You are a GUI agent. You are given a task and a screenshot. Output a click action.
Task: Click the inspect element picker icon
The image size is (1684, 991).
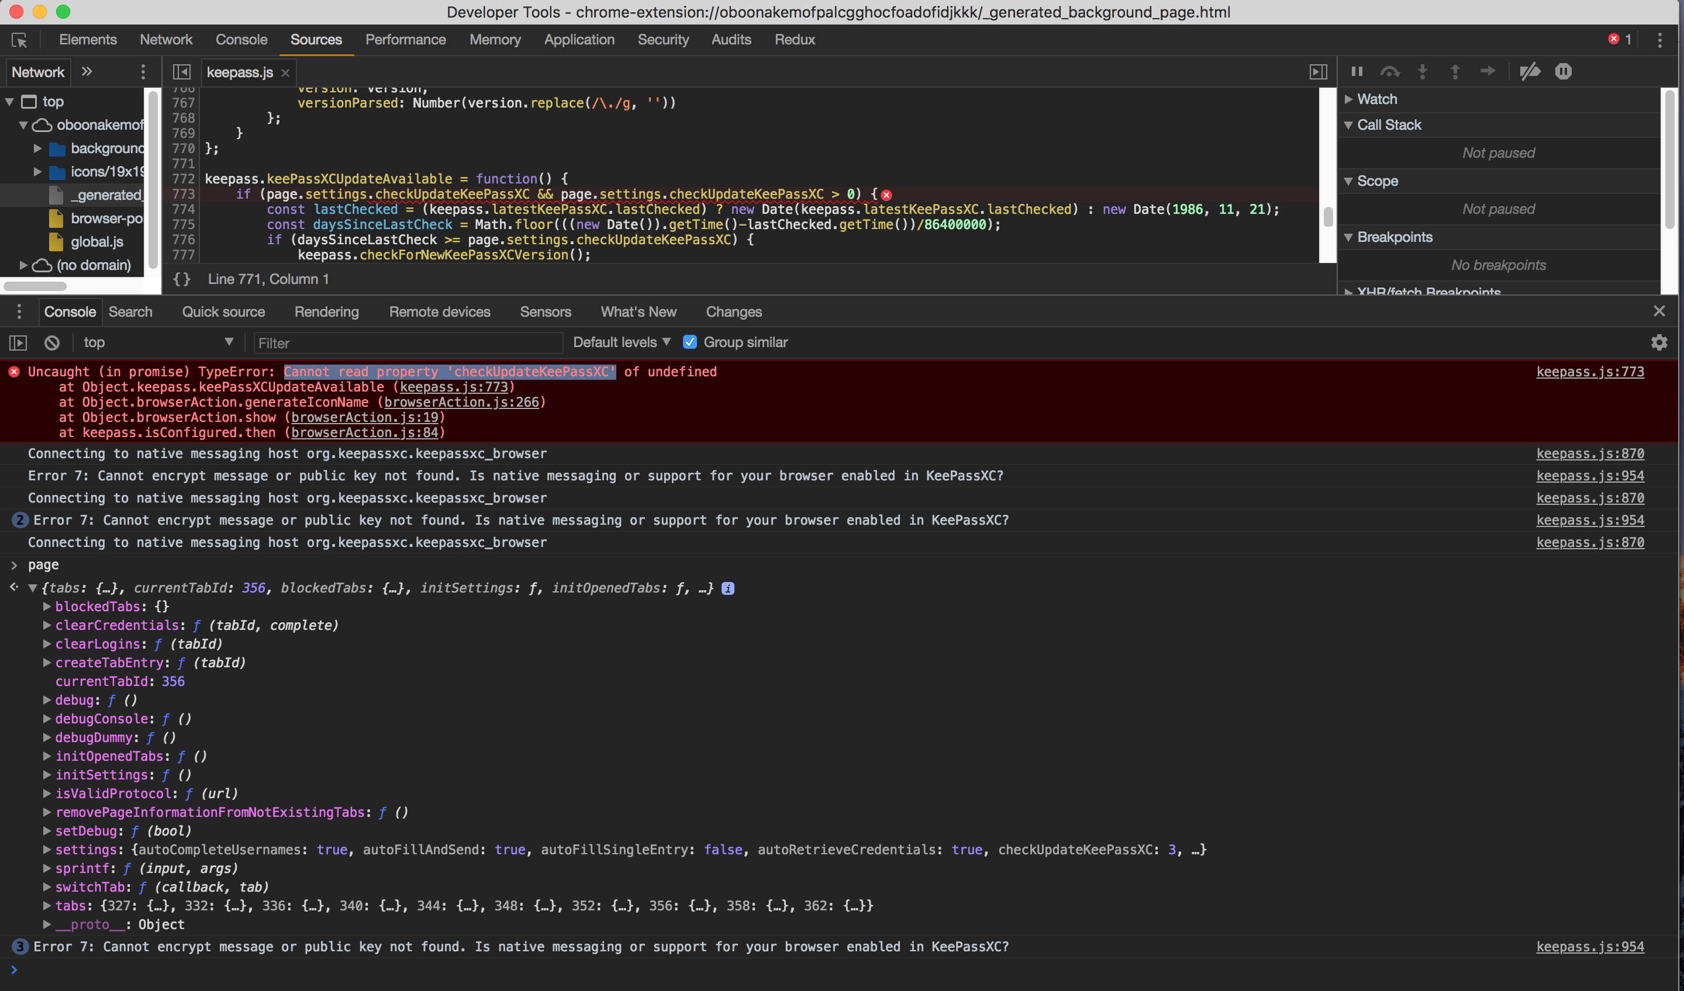[x=19, y=40]
